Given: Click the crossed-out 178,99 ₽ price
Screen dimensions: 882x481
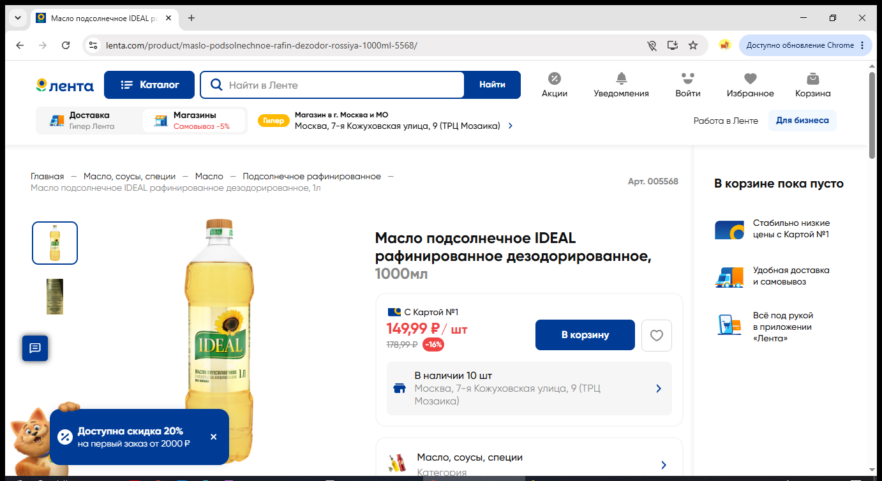Looking at the screenshot, I should (402, 344).
